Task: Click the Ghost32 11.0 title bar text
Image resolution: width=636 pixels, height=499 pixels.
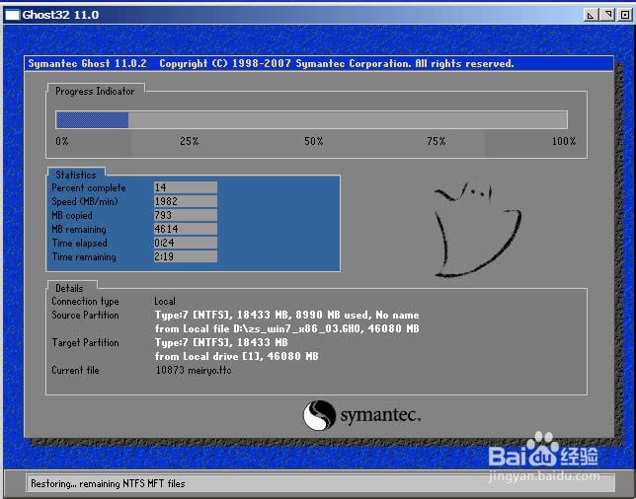Action: click(x=60, y=15)
